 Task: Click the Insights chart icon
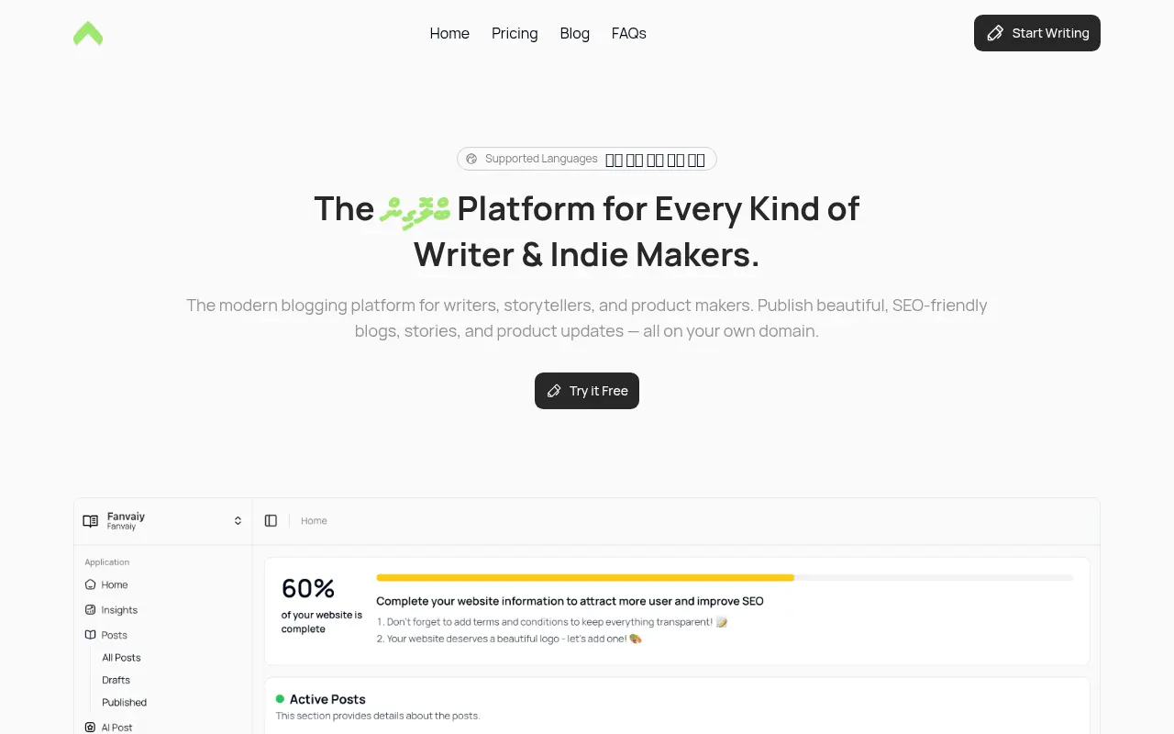pyautogui.click(x=90, y=610)
